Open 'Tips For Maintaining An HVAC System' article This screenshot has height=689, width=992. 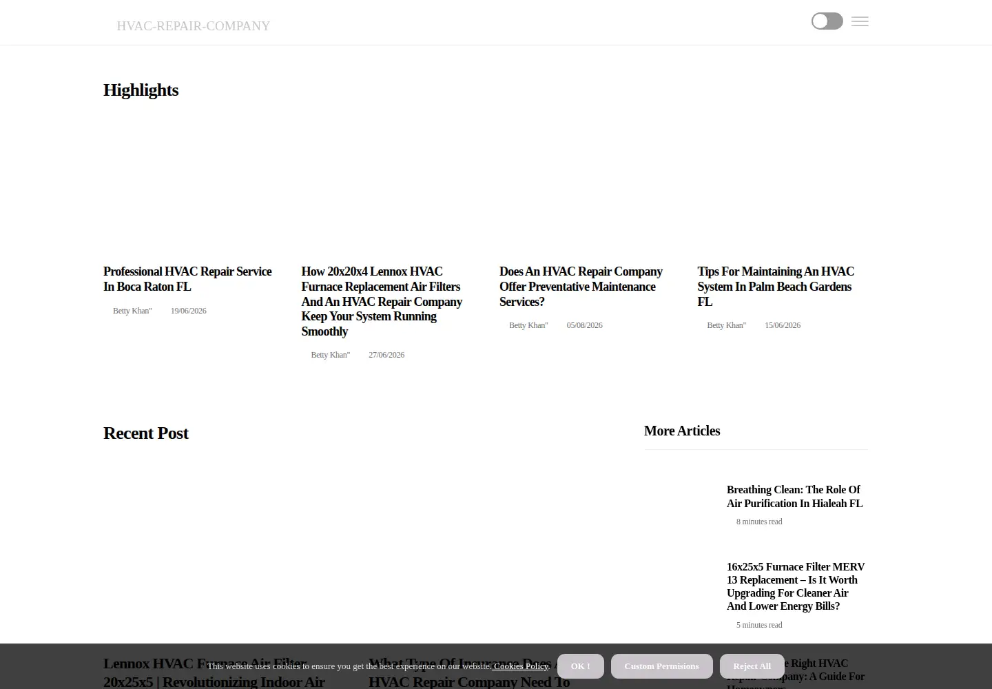point(776,287)
